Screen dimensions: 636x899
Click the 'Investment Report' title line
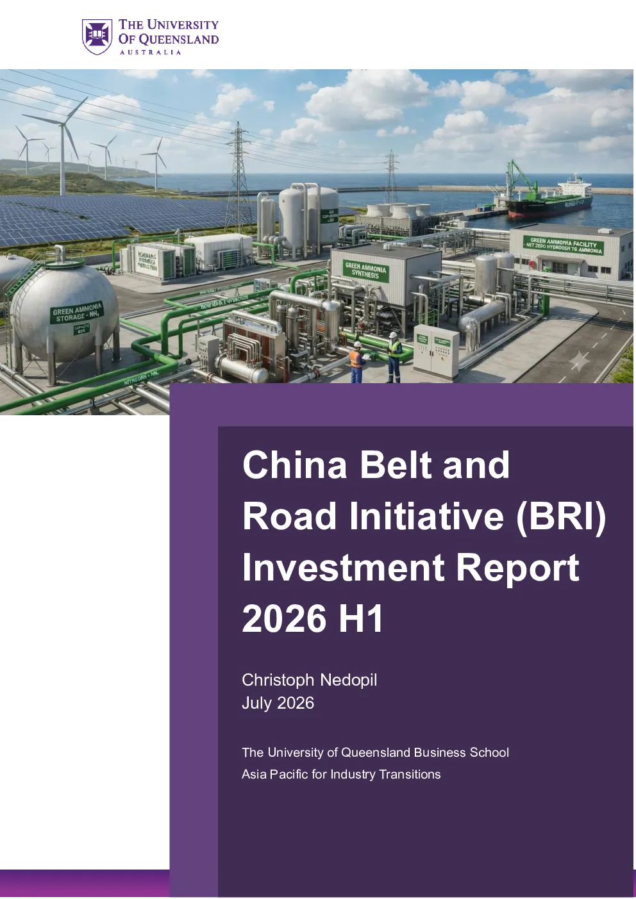click(411, 568)
